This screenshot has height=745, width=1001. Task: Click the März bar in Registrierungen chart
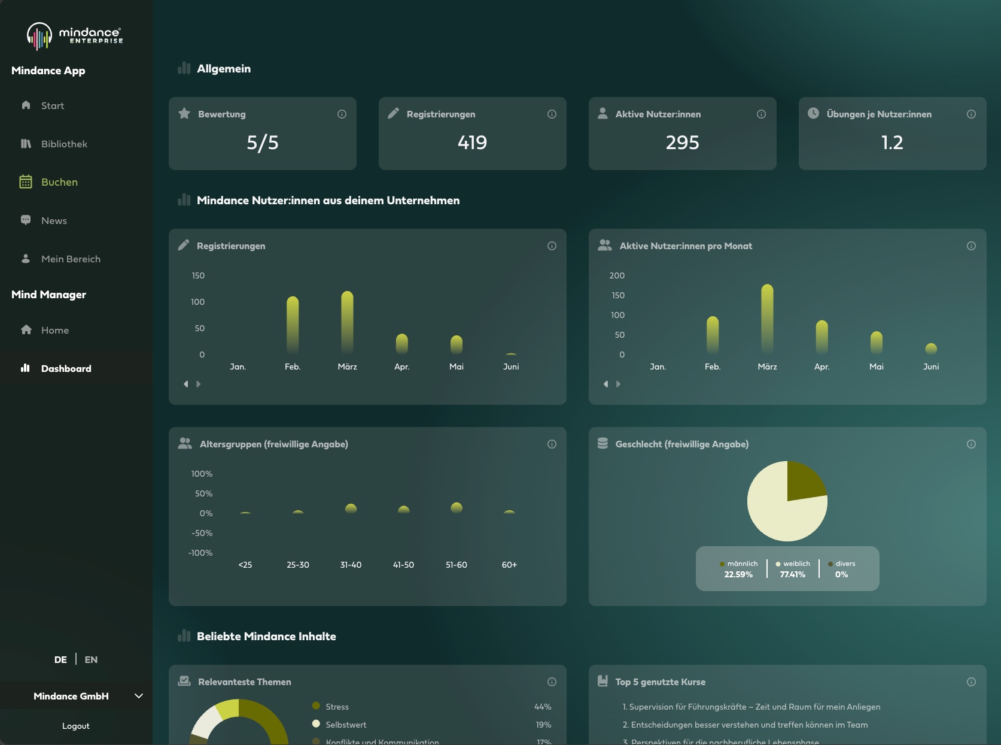[347, 322]
